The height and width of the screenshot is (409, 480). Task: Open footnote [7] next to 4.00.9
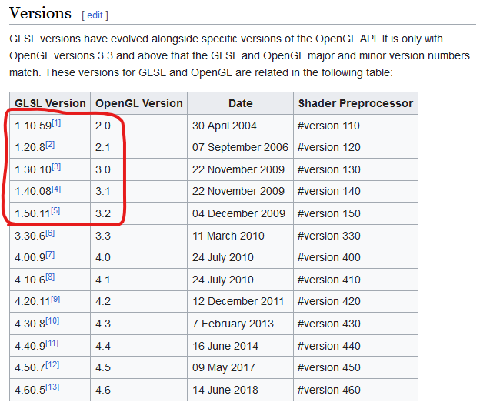pyautogui.click(x=50, y=254)
